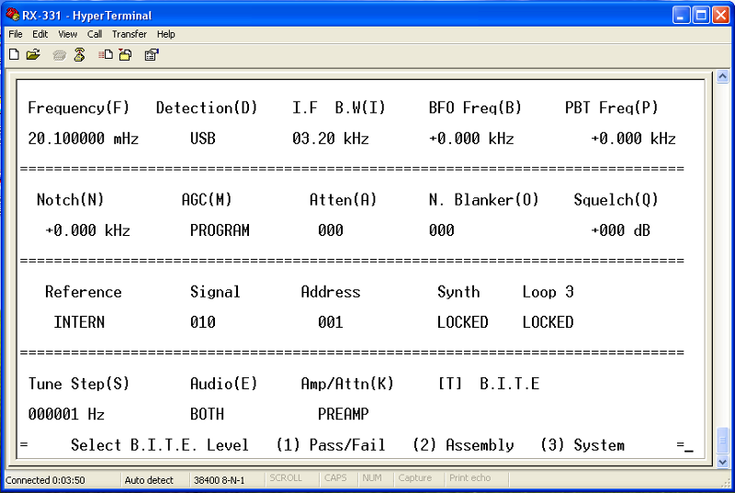Open the Help menu

(x=165, y=34)
